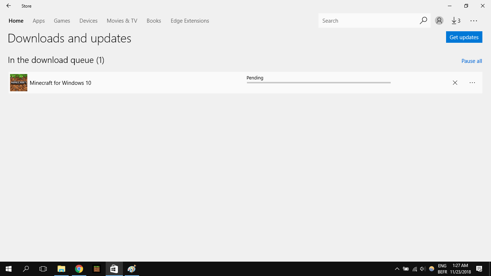Image resolution: width=491 pixels, height=276 pixels.
Task: Click the Pending status label
Action: [x=255, y=78]
